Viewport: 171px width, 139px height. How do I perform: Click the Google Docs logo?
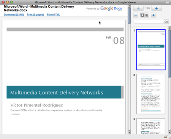[111, 8]
